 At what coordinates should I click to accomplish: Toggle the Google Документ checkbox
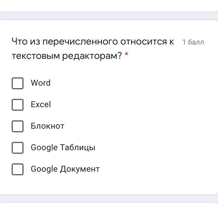18,169
